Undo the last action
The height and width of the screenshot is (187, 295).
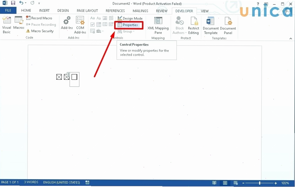click(x=21, y=3)
